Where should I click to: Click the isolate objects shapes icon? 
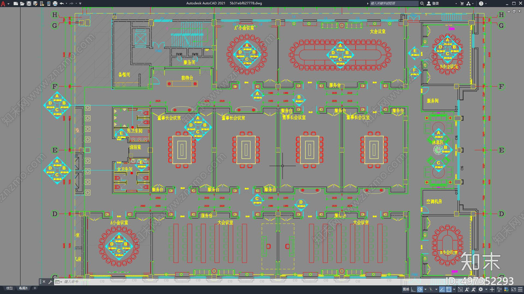pos(499,289)
